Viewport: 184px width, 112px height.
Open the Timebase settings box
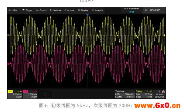pos(125,94)
